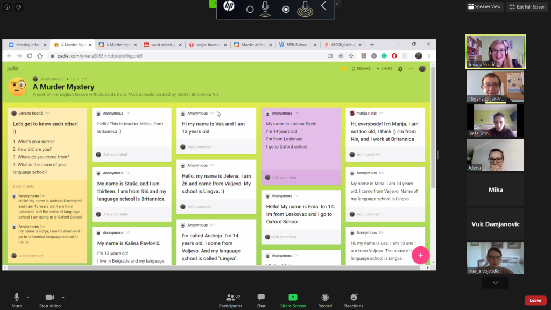Screen dimensions: 551x310
Task: Like the padlet with the heart icon
Action: [x=343, y=69]
